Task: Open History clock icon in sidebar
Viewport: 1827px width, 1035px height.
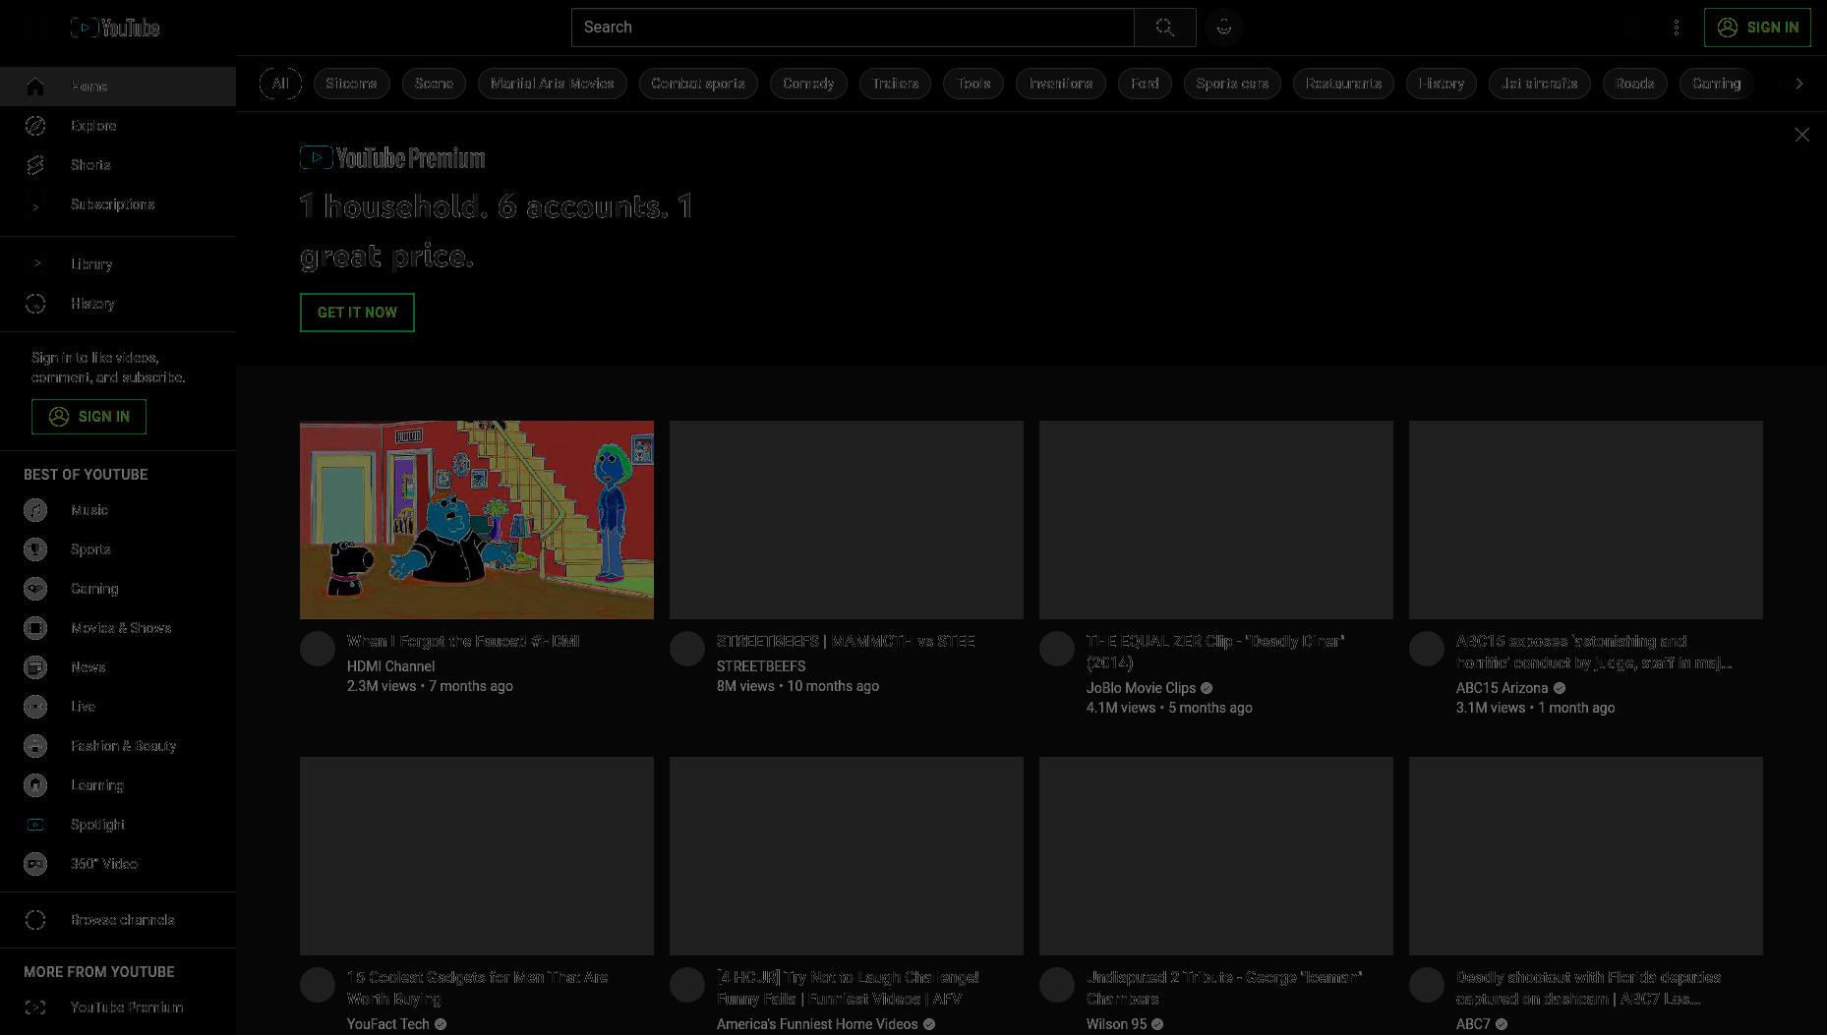Action: tap(35, 304)
